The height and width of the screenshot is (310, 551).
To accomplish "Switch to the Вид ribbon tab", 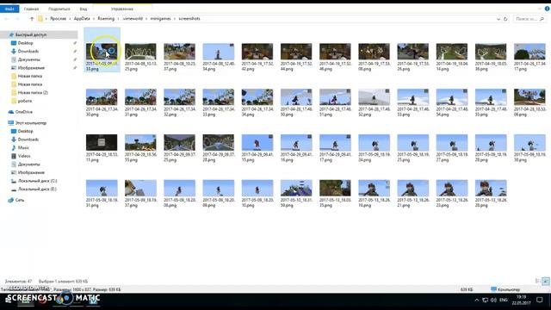I will pos(84,9).
